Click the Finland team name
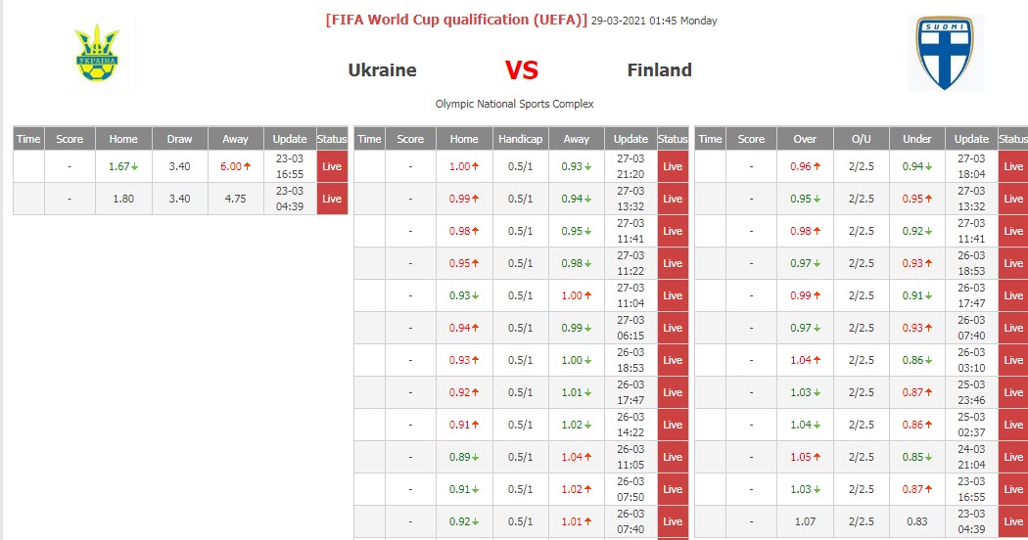 click(x=659, y=70)
